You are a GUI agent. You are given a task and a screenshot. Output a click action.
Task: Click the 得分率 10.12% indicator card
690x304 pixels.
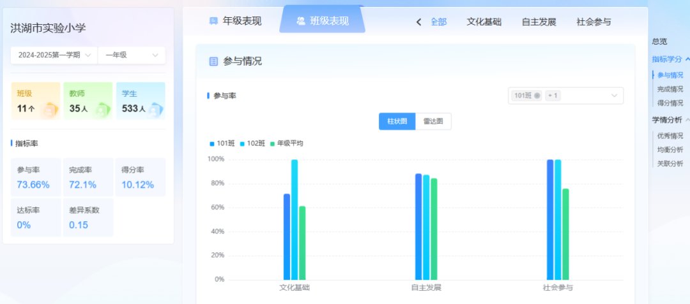141,177
